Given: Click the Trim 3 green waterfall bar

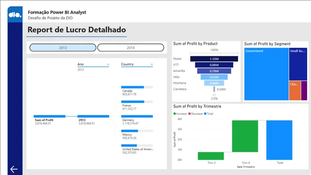Looking at the screenshot, I should click(x=210, y=156).
